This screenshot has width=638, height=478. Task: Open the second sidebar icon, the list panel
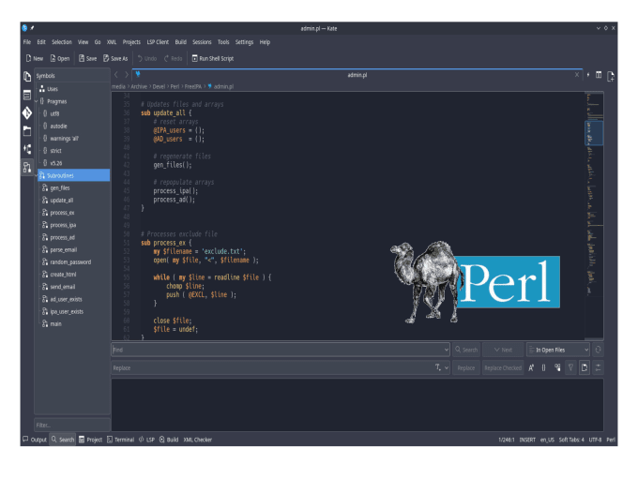[27, 95]
